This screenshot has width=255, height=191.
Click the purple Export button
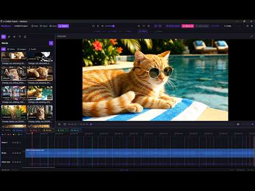[x=63, y=26]
